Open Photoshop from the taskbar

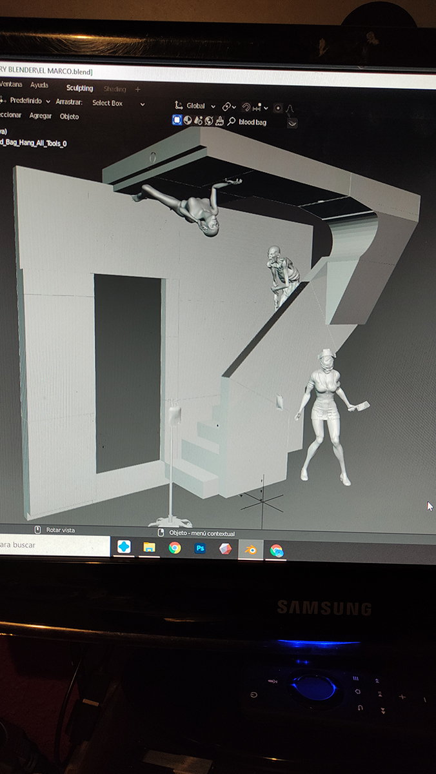[200, 548]
